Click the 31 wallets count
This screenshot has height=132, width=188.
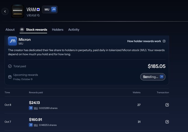point(139,122)
